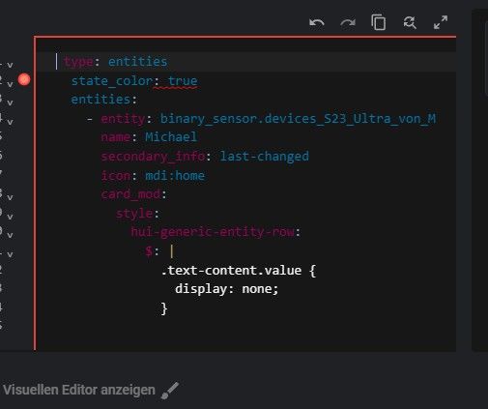Fold the entity item using gutter chevron
The height and width of the screenshot is (409, 488).
[x=10, y=122]
